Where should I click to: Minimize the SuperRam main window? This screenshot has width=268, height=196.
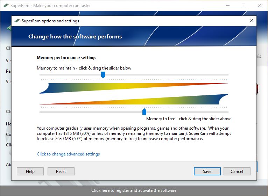[228, 5]
